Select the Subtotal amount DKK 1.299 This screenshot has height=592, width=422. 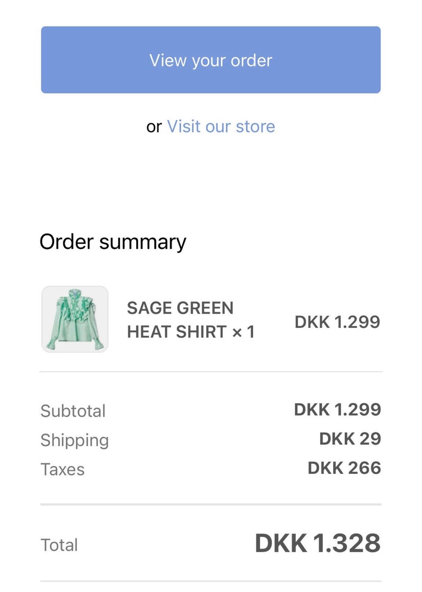[x=337, y=410]
